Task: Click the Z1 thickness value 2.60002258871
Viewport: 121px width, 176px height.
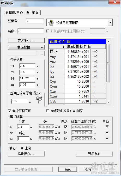Action: 82,127
